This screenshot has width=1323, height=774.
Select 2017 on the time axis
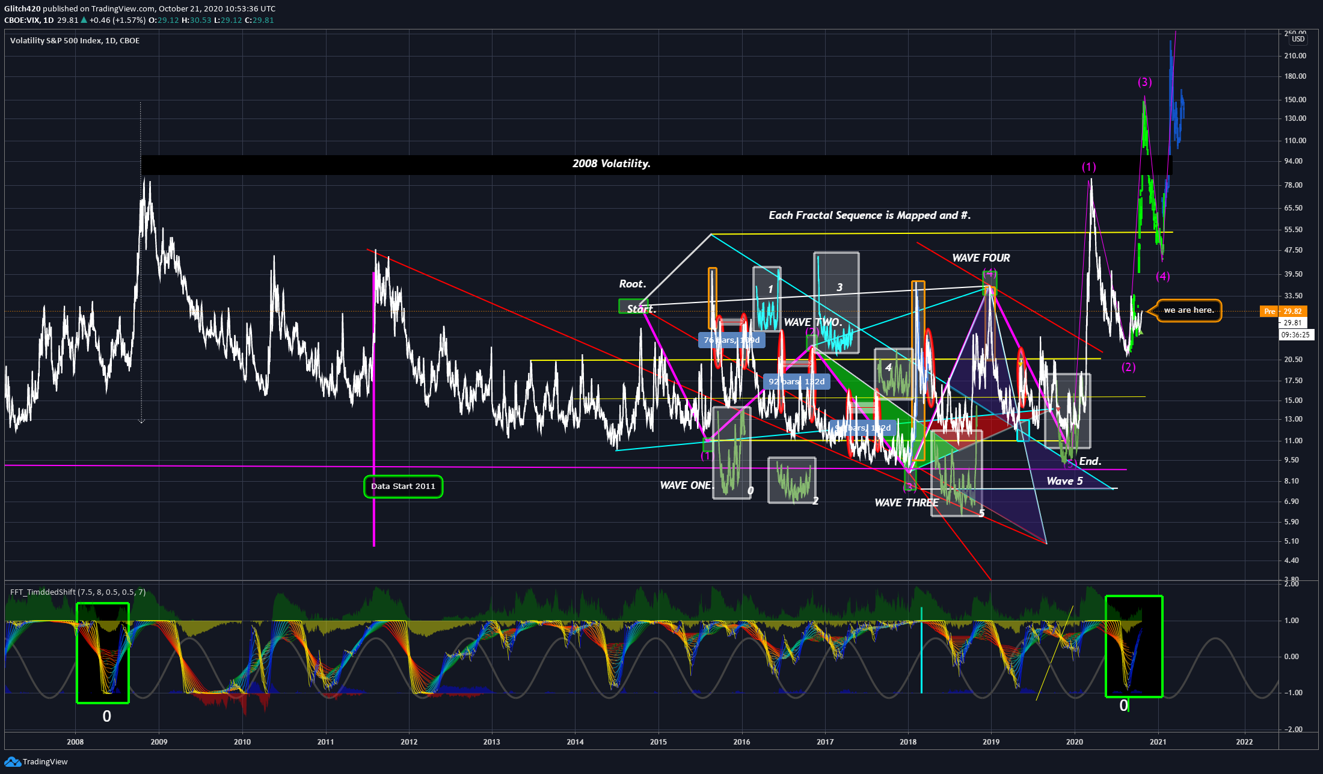click(x=825, y=742)
